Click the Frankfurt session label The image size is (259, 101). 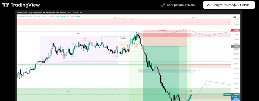[123, 38]
